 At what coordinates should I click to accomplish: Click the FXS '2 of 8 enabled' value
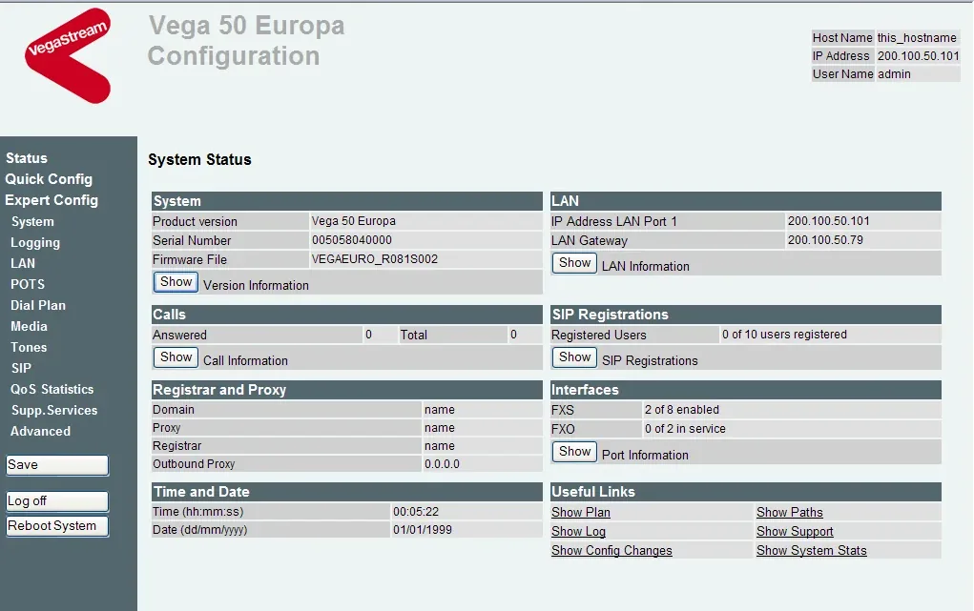point(682,409)
